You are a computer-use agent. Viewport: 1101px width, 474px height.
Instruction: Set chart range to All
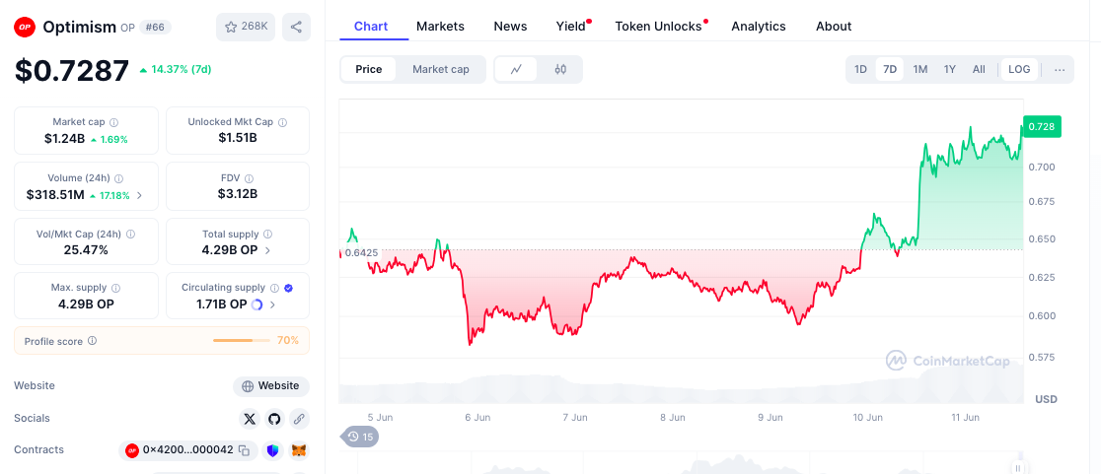pyautogui.click(x=978, y=69)
